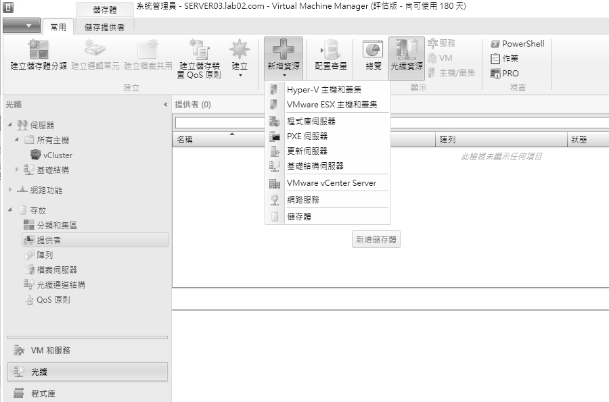Choose PXE 伺服器 from the menu

click(x=328, y=136)
